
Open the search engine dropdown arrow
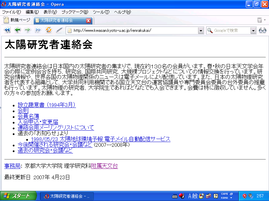253,30
